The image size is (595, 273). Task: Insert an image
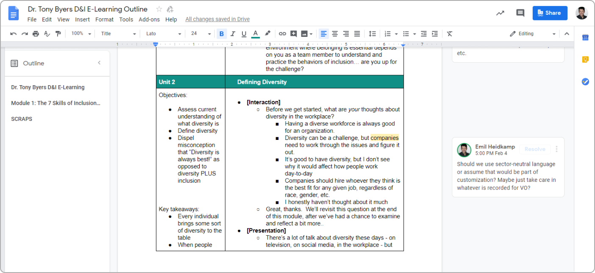(x=304, y=34)
